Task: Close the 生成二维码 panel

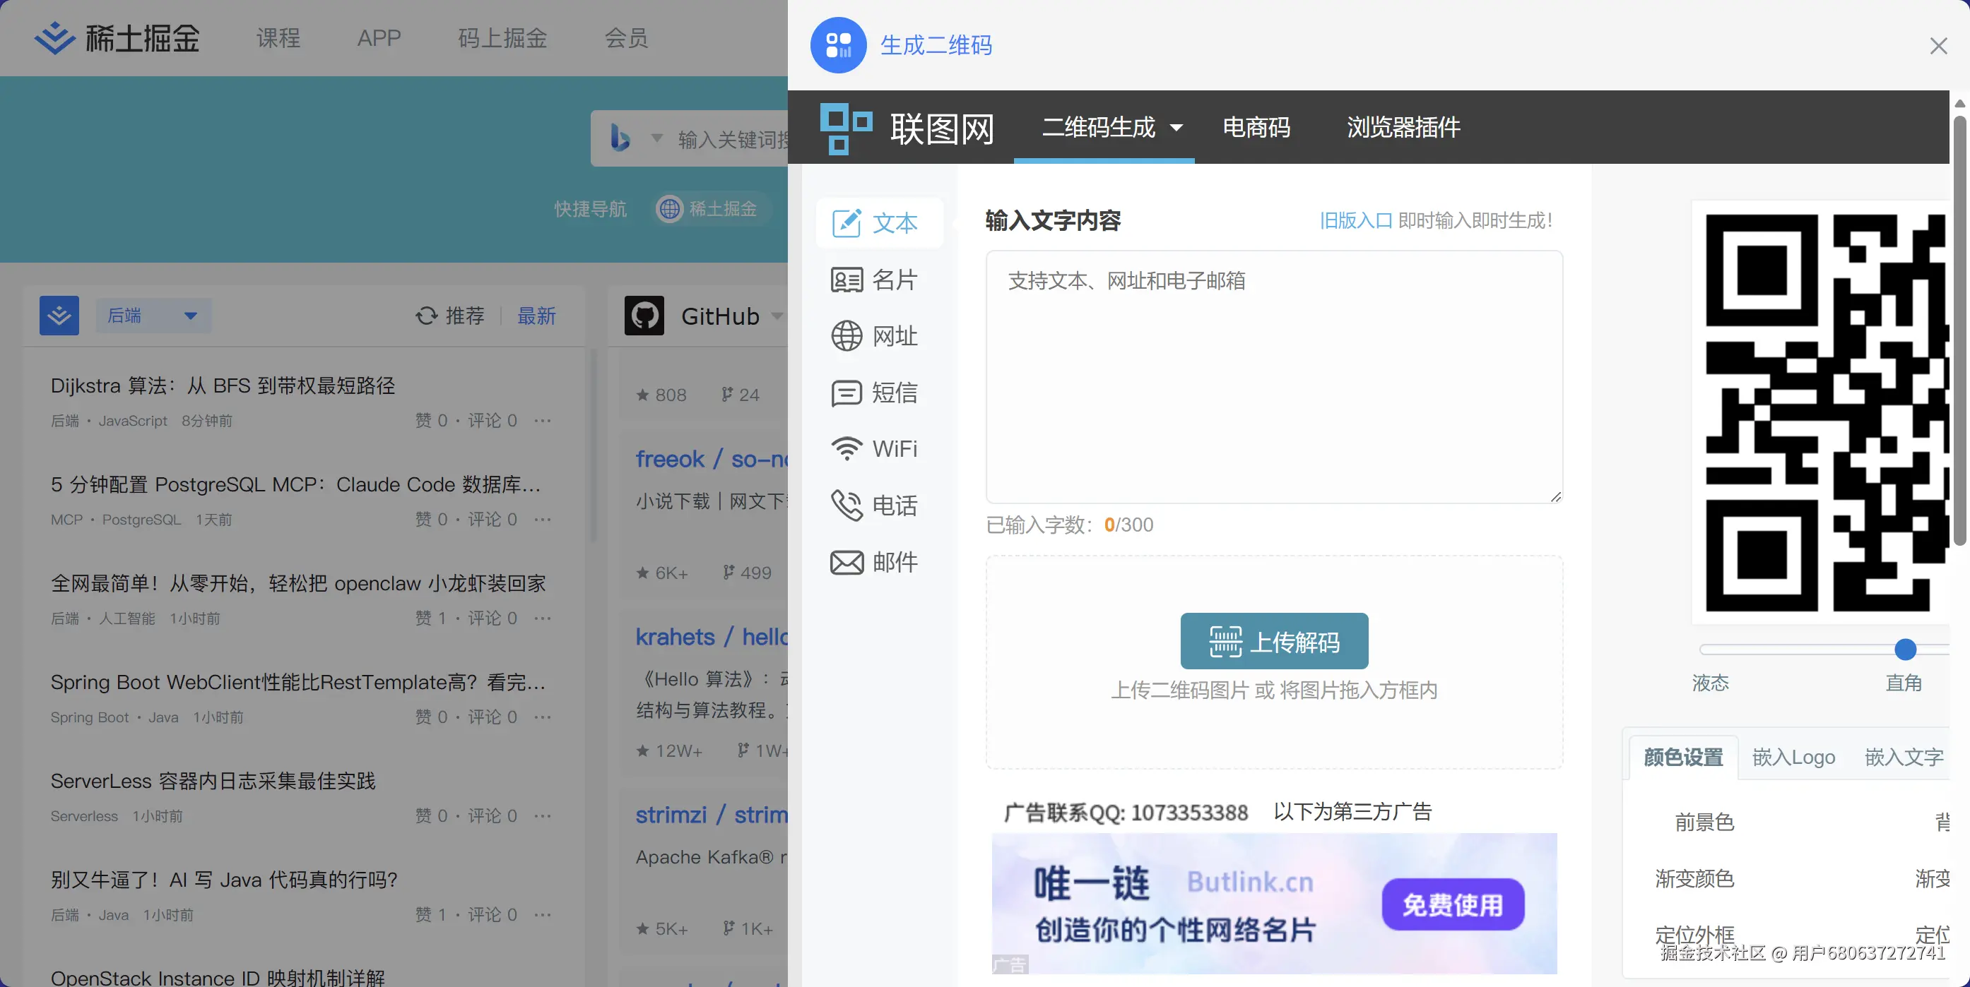Action: click(x=1938, y=46)
